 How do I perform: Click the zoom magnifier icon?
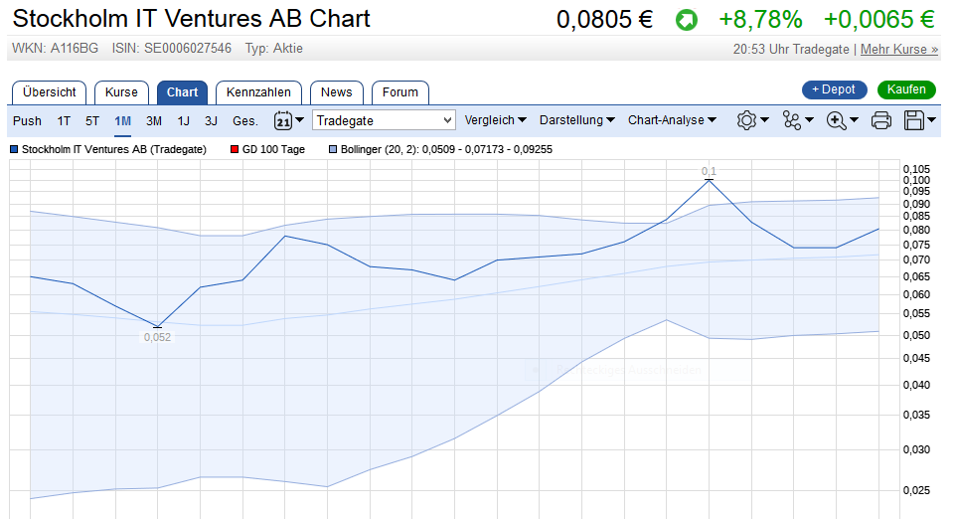(x=843, y=120)
